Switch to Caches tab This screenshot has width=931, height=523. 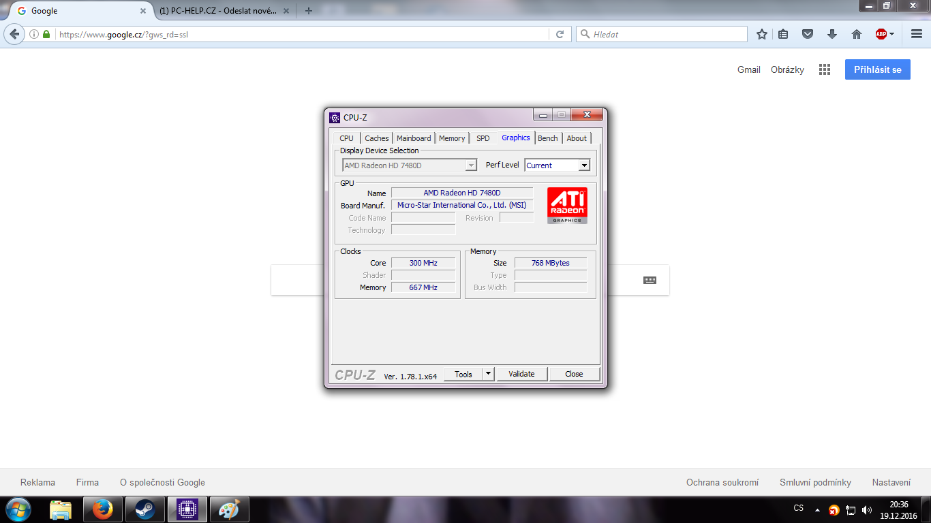pyautogui.click(x=377, y=138)
